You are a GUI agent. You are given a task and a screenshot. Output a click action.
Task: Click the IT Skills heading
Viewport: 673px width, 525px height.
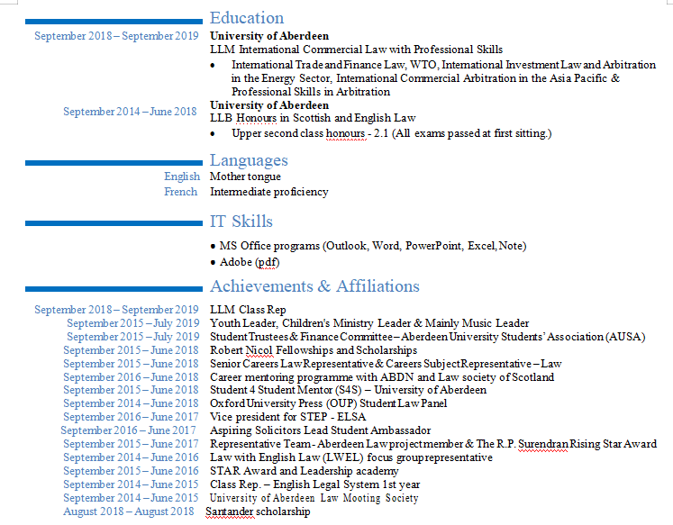point(241,222)
